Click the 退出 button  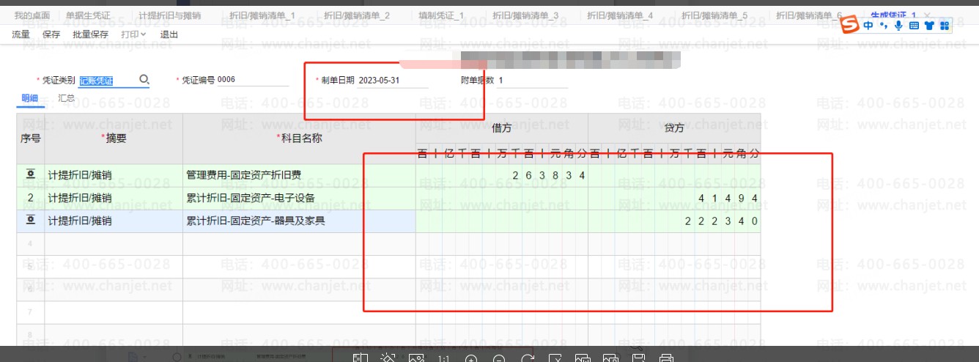click(169, 34)
